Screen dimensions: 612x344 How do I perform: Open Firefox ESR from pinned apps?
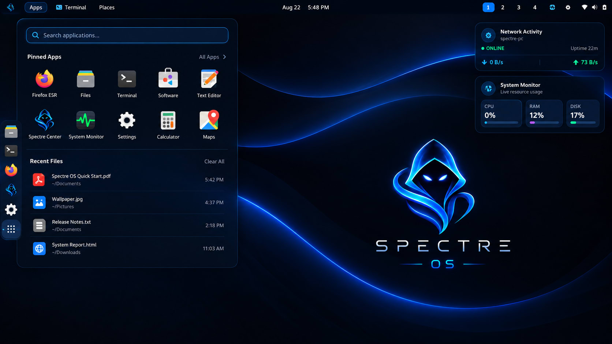44,83
